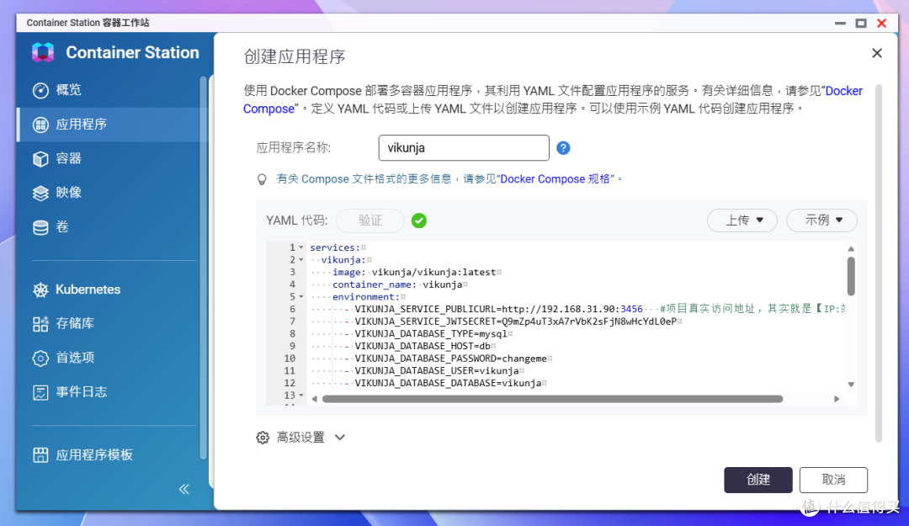Click the VIKUNJA_DATABASE_USER=vikunja line
909x526 pixels.
437,371
